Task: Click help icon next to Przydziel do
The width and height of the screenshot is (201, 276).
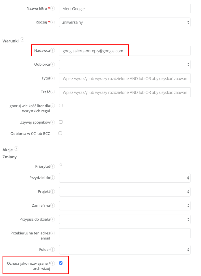Action: click(53, 178)
